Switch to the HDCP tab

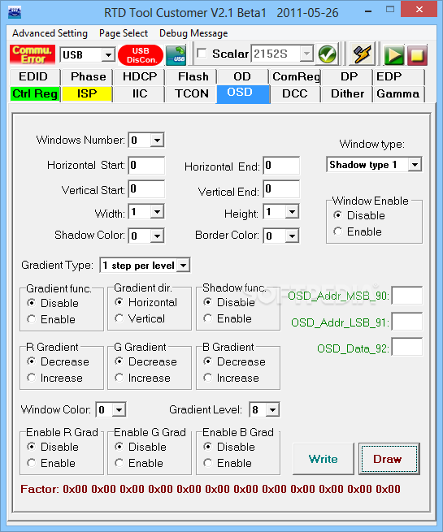click(x=140, y=76)
